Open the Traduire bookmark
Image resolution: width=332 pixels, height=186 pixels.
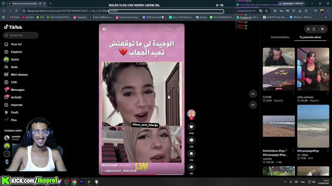pyautogui.click(x=201, y=17)
